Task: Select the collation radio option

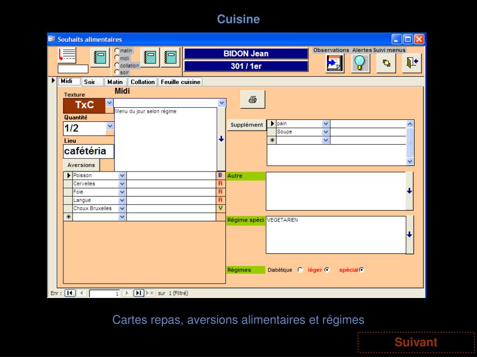Action: tap(117, 65)
